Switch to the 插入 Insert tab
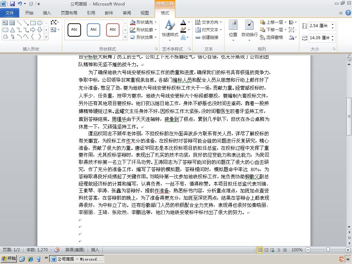 click(47, 13)
